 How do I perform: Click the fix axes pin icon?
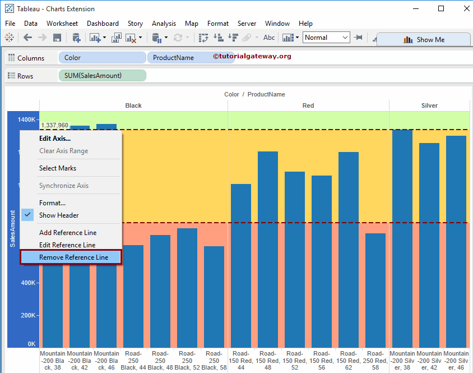click(357, 38)
